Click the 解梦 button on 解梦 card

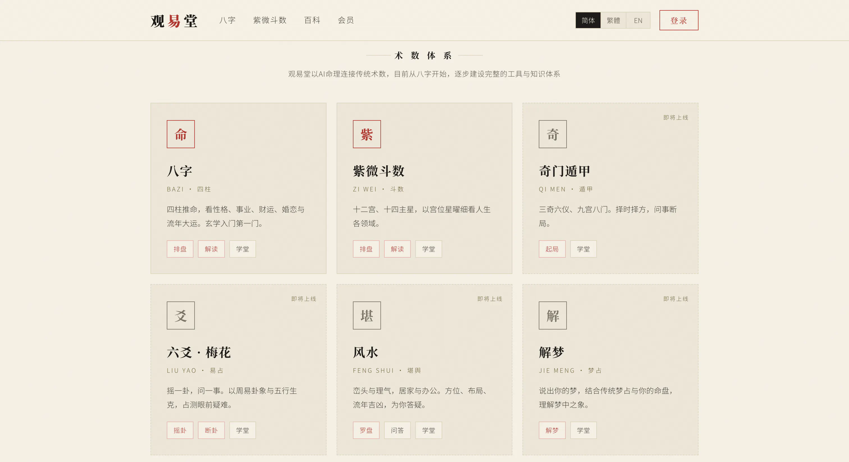pos(552,430)
